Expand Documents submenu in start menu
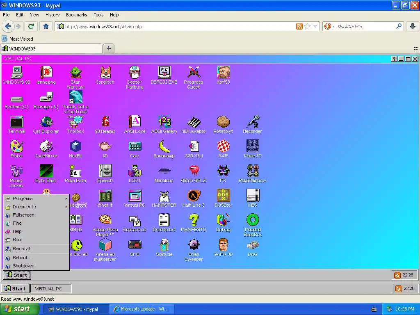This screenshot has width=420, height=315. (37, 207)
